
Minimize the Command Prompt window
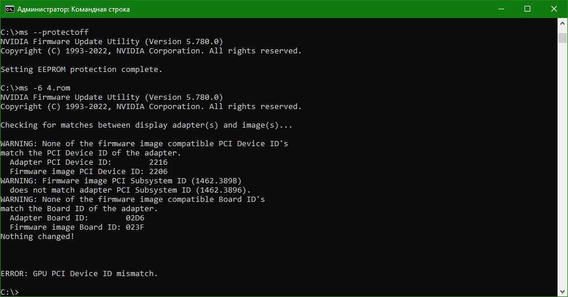pyautogui.click(x=501, y=9)
